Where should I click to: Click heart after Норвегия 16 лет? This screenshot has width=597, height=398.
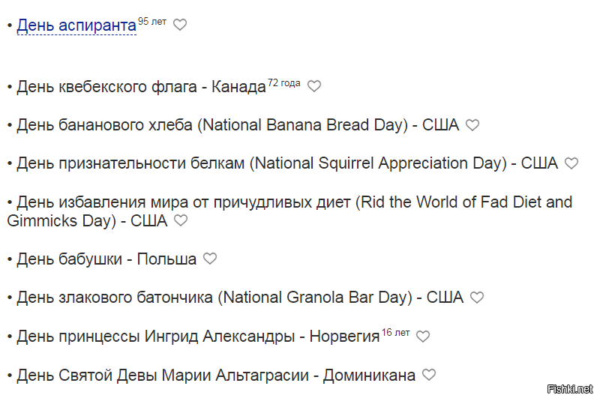click(x=423, y=337)
